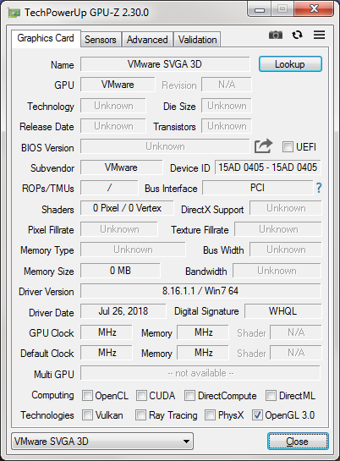The image size is (340, 461).
Task: Toggle the DirectML checkbox
Action: (271, 395)
